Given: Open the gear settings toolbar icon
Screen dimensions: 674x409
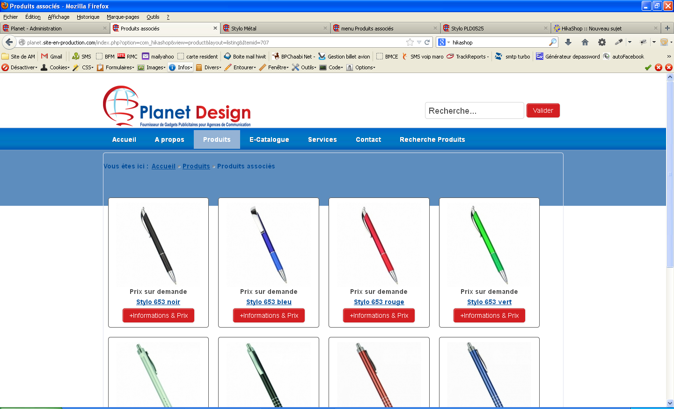Looking at the screenshot, I should point(602,42).
